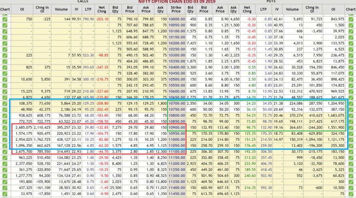Click puts chart icon in 11000.00 strike row
Viewport: 356px width, 198px height.
(351, 140)
